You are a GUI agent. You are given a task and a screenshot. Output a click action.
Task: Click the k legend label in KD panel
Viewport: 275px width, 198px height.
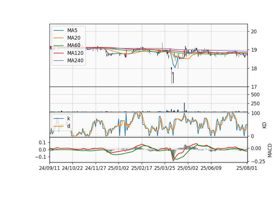click(x=68, y=119)
